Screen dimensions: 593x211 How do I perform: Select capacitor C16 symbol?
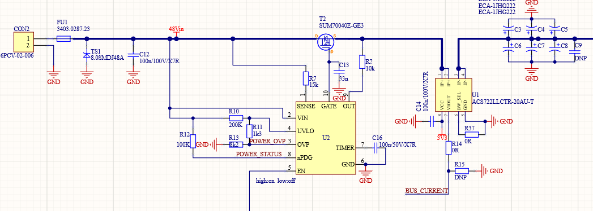(x=376, y=148)
